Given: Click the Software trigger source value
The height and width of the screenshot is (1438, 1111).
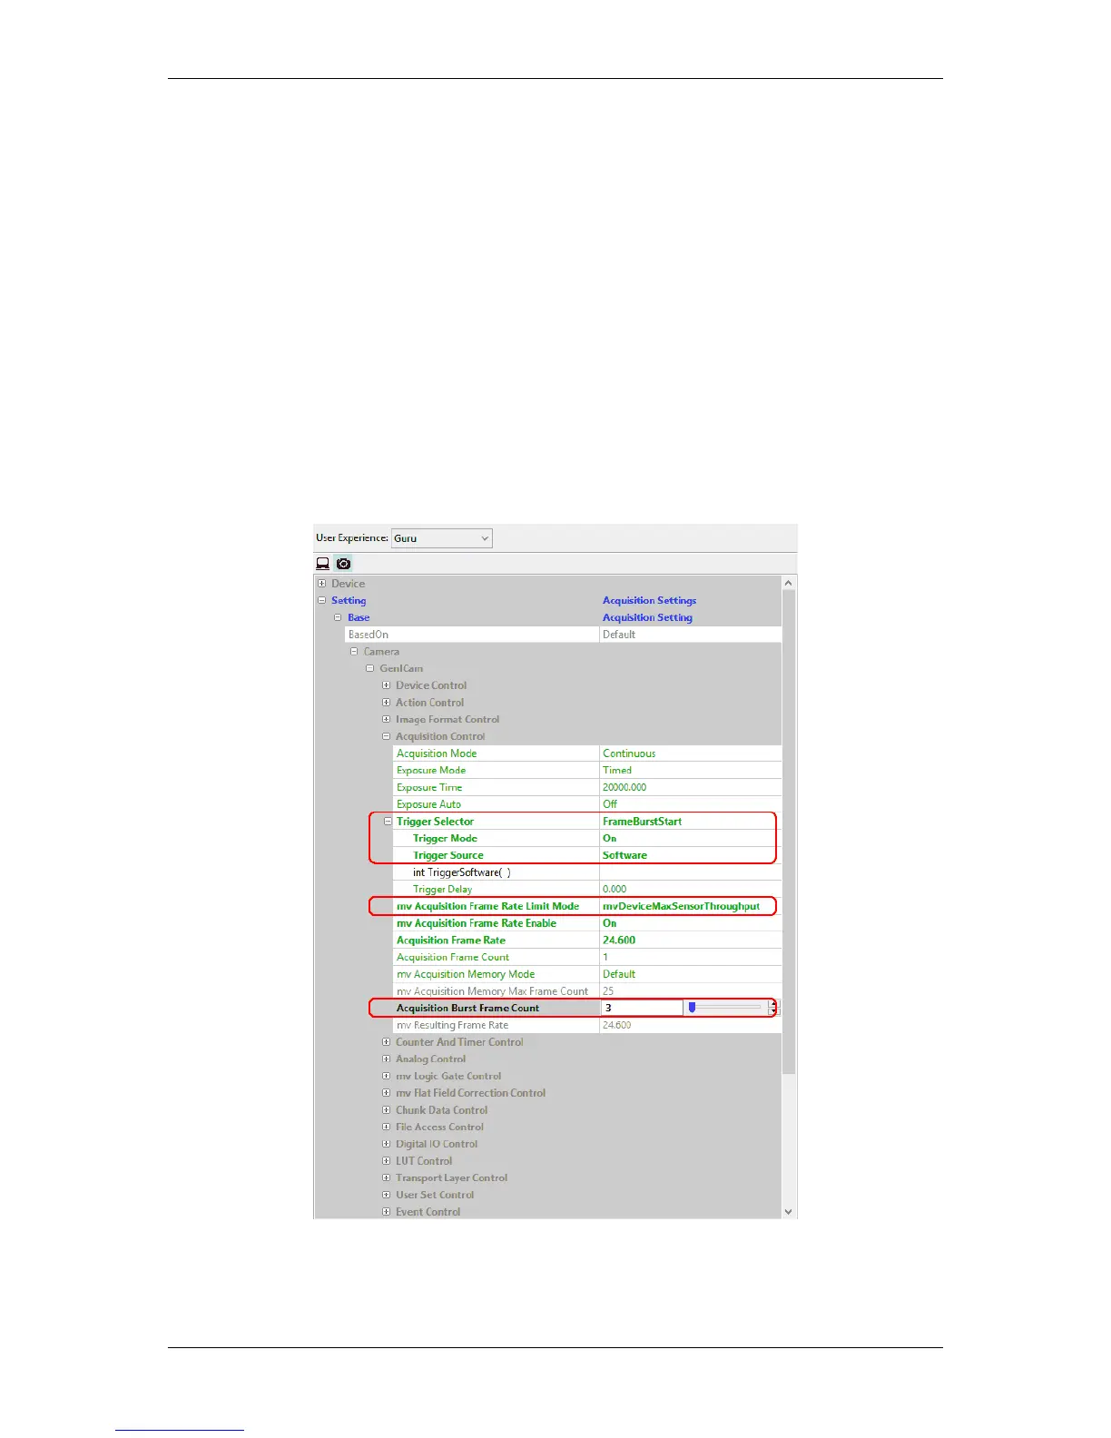Looking at the screenshot, I should (x=625, y=855).
